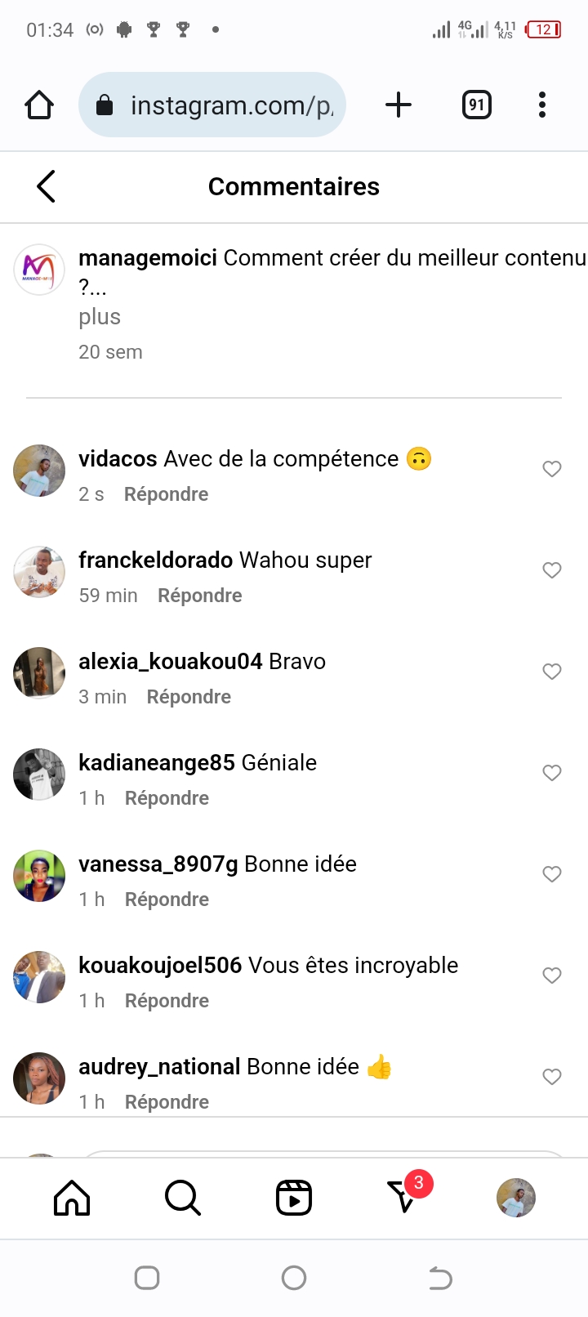Open your profile from the bottom bar
The image size is (588, 1317).
click(x=516, y=1198)
